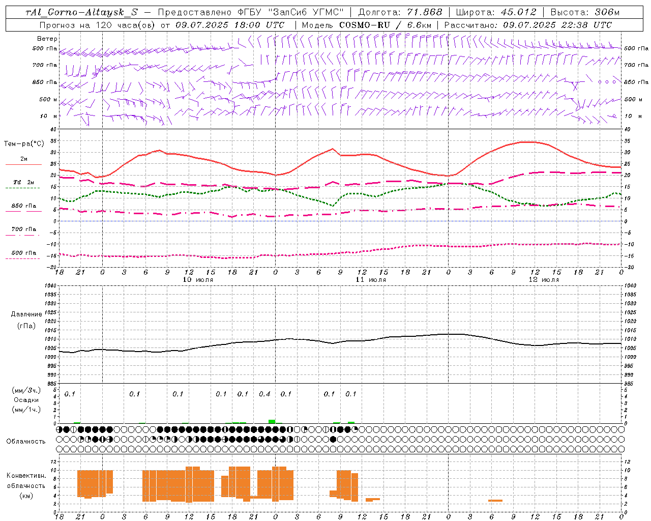This screenshot has height=521, width=651.
Task: Click the computed time 09.07.2025 22:38 UTC
Action: [x=557, y=25]
